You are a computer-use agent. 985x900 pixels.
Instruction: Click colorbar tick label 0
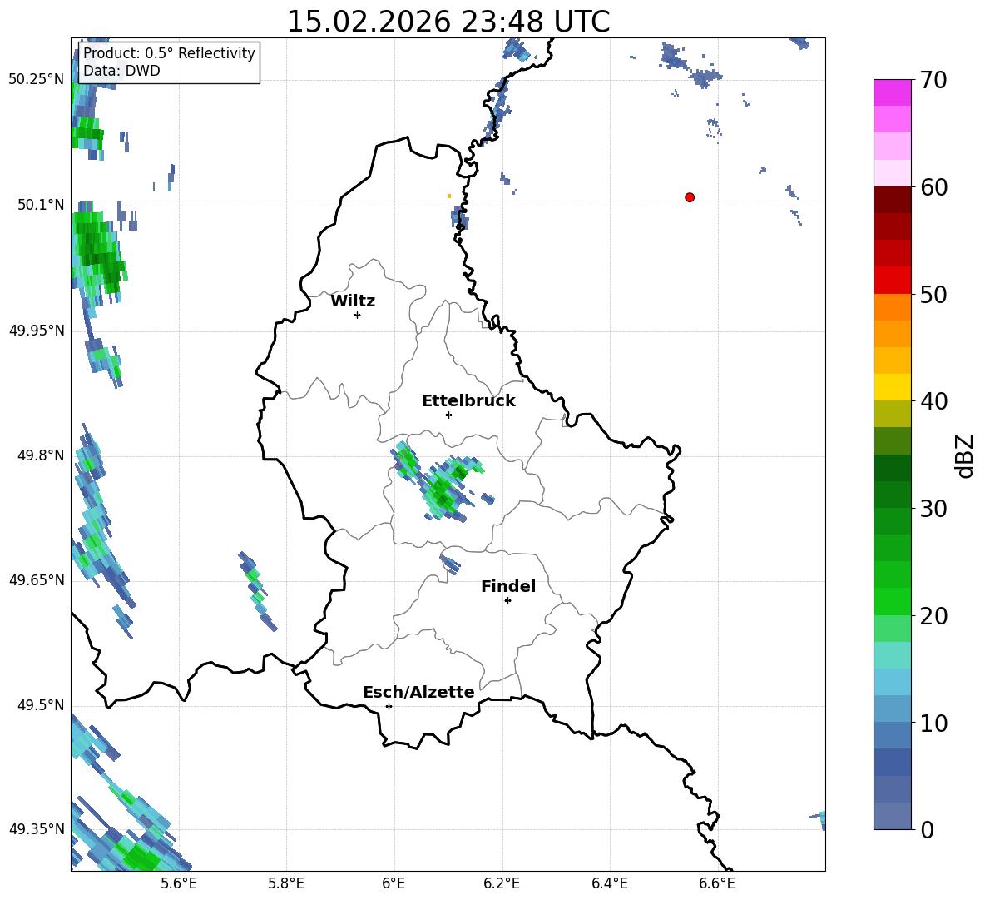pyautogui.click(x=927, y=830)
